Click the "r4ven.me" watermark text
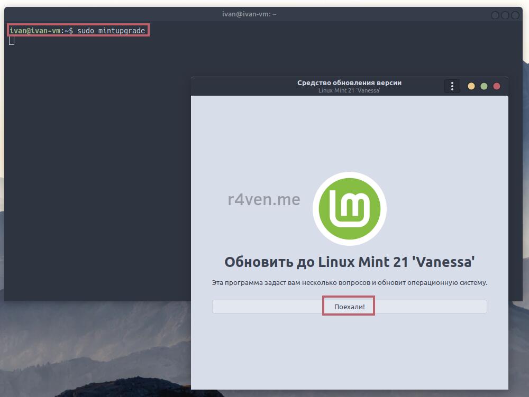 pyautogui.click(x=264, y=200)
